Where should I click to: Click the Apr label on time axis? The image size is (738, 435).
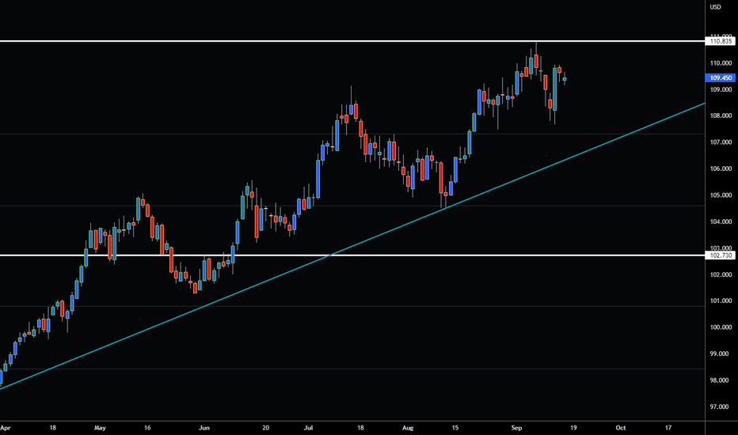tap(6, 428)
